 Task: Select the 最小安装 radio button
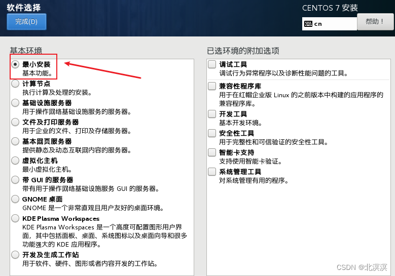(x=15, y=64)
